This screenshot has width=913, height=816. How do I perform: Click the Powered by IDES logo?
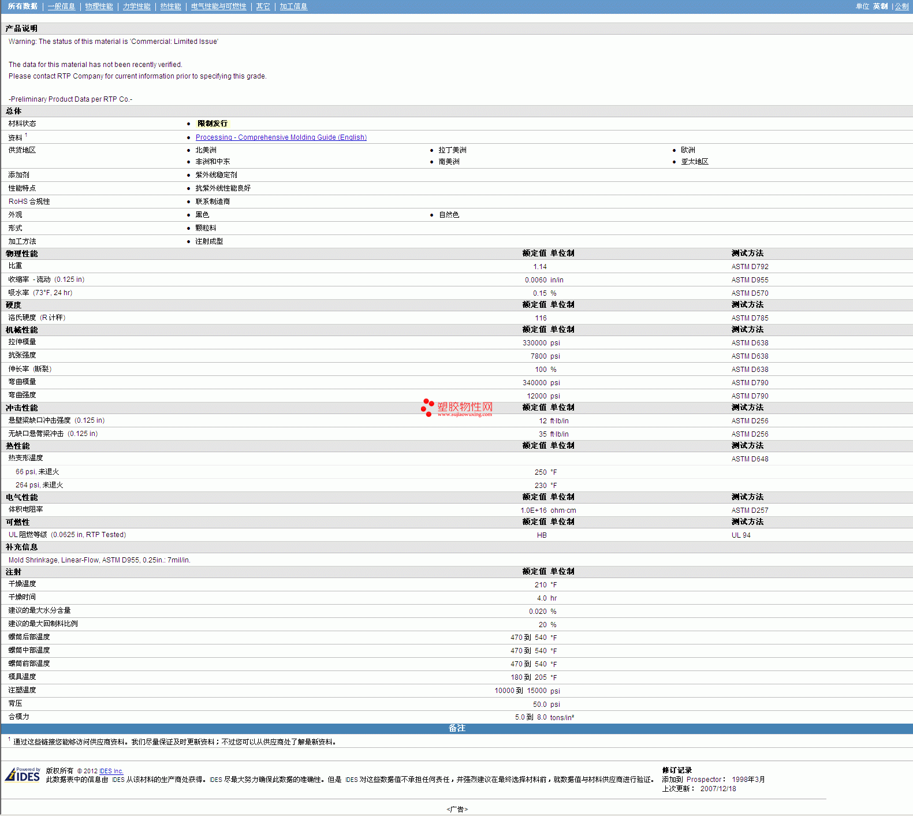23,775
